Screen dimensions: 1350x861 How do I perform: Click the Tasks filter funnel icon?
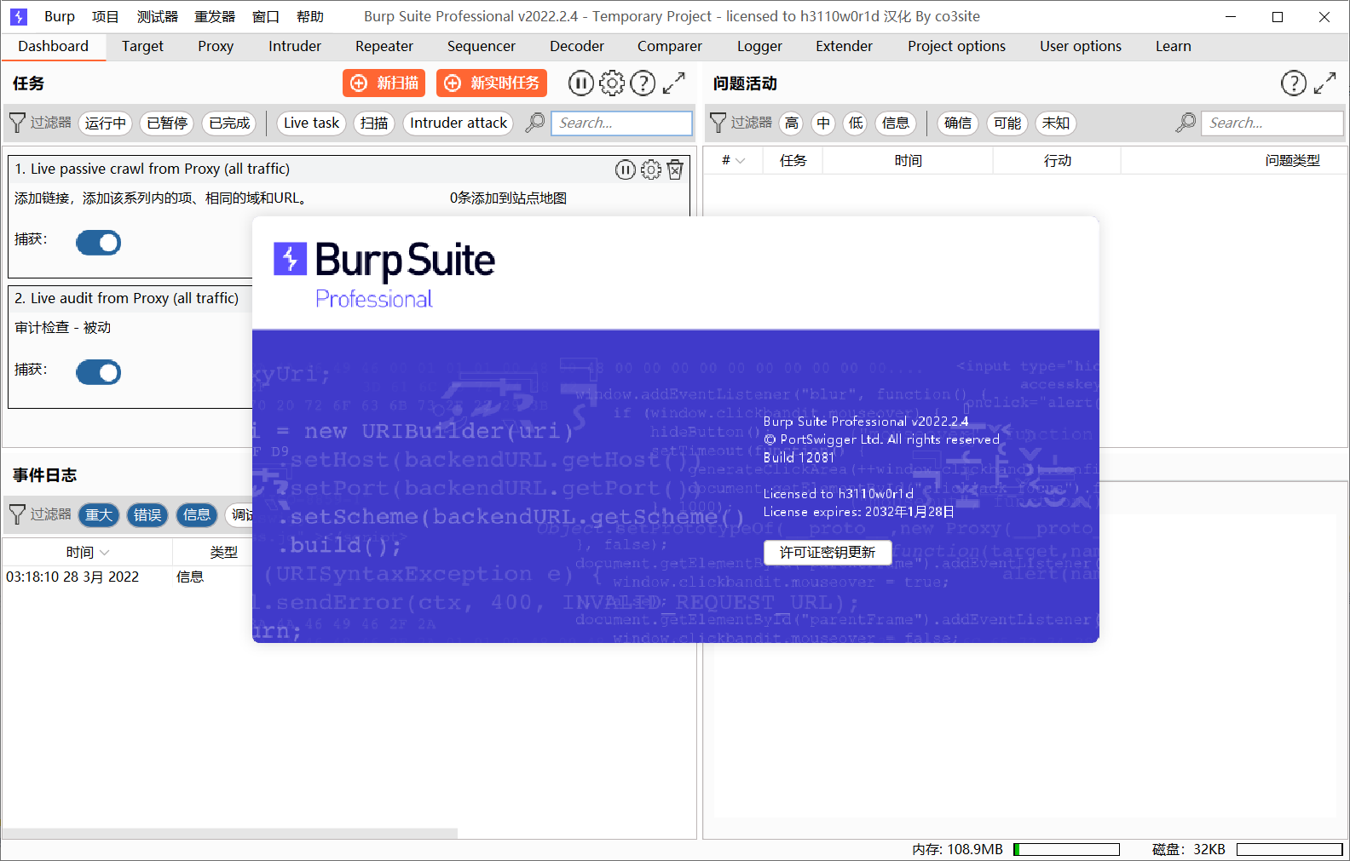[x=17, y=123]
